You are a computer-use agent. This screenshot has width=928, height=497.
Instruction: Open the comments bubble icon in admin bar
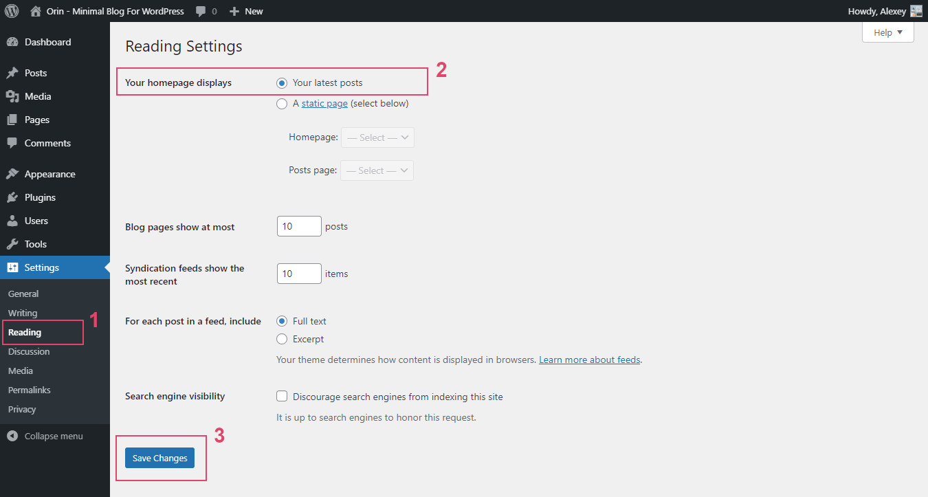[x=201, y=12]
